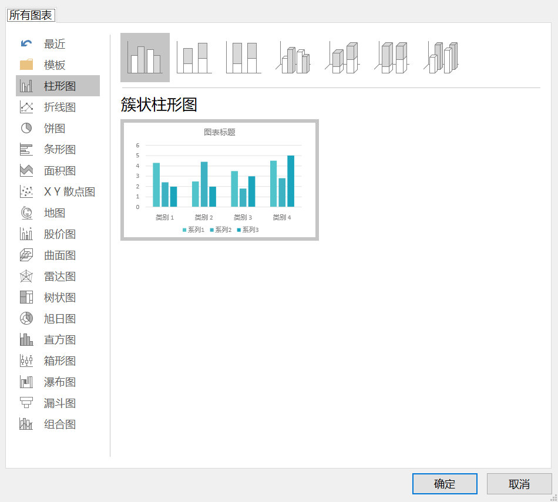Cancel the dialog with 取消
Image resolution: width=558 pixels, height=502 pixels.
pyautogui.click(x=519, y=484)
